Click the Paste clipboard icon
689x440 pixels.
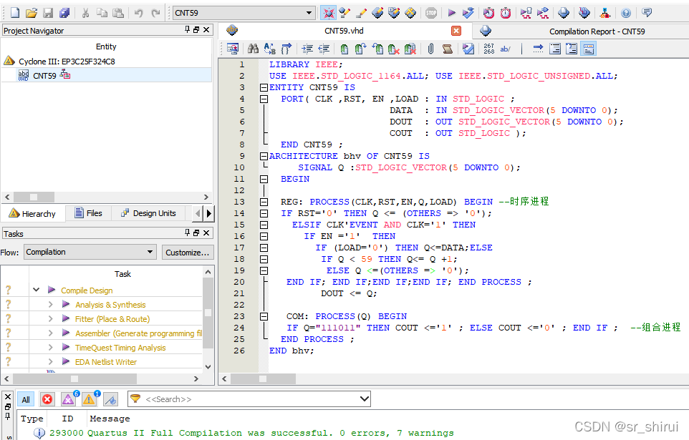tap(118, 13)
